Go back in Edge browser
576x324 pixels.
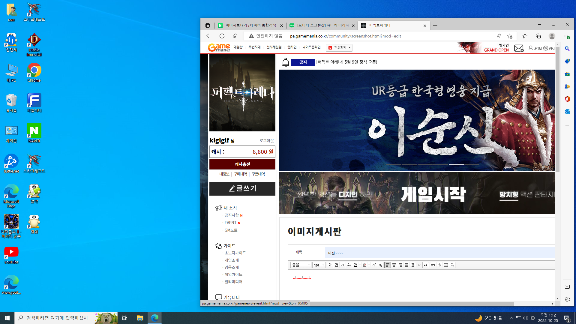point(209,36)
